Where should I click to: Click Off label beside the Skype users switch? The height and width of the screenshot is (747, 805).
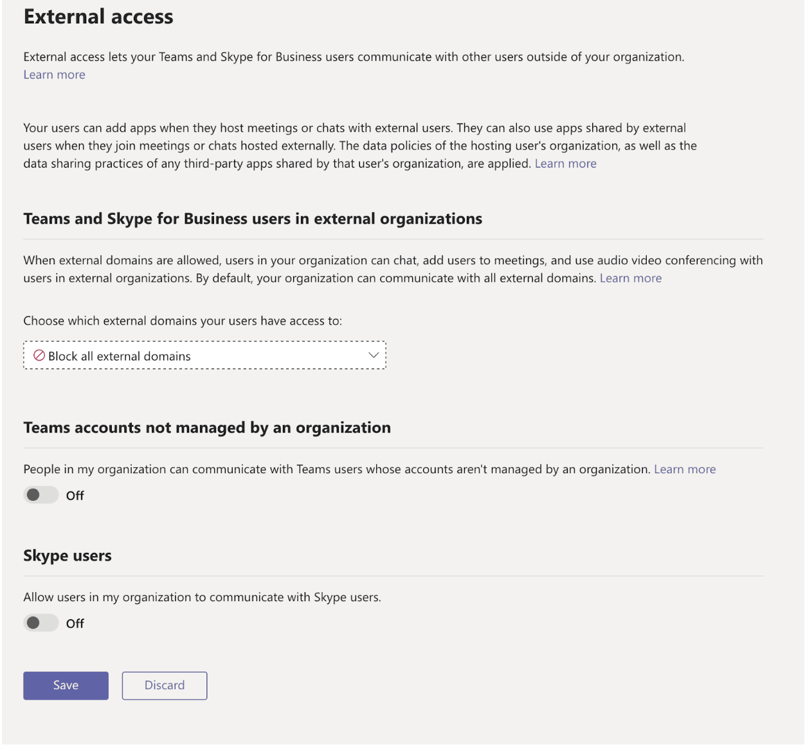pos(75,624)
